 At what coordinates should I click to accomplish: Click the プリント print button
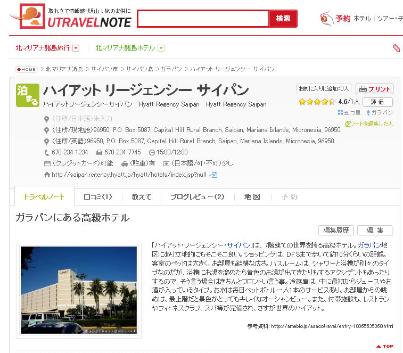tap(374, 89)
